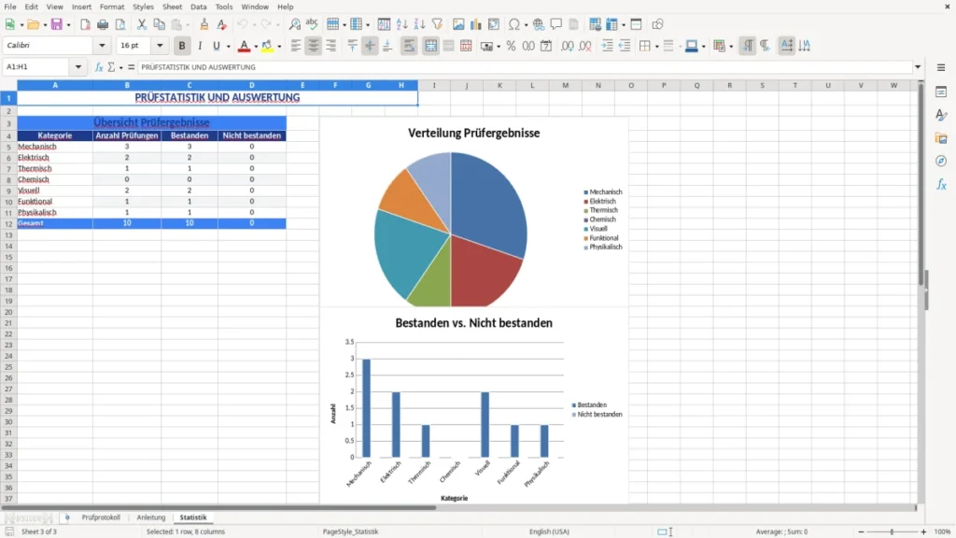This screenshot has height=538, width=956.
Task: Click the Format as Date icon
Action: 546,46
